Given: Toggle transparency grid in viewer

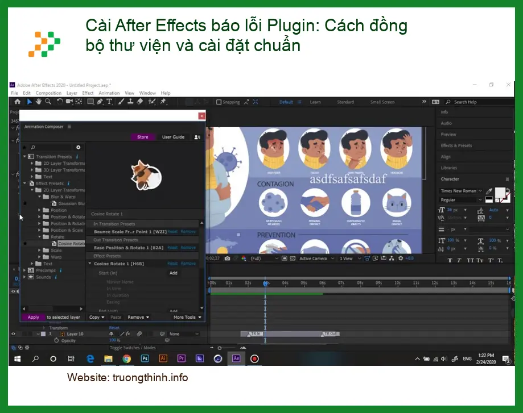Looking at the screenshot, I should click(x=293, y=258).
